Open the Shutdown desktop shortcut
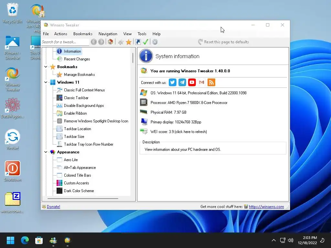This screenshot has height=248, width=331. click(13, 171)
